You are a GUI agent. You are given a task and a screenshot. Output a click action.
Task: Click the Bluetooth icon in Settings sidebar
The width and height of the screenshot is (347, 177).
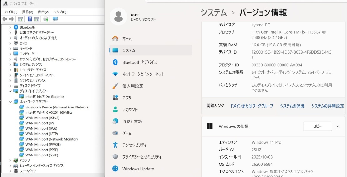115,62
